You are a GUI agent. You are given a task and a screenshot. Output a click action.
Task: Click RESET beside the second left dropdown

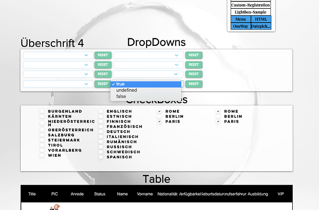[x=103, y=65]
